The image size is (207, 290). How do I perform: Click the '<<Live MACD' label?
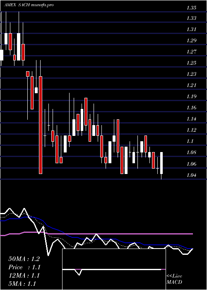click(174, 279)
